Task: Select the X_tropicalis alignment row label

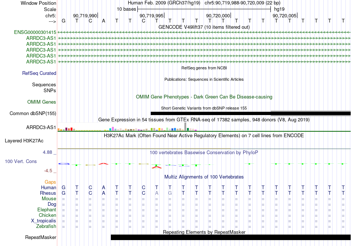Action: [44, 221]
